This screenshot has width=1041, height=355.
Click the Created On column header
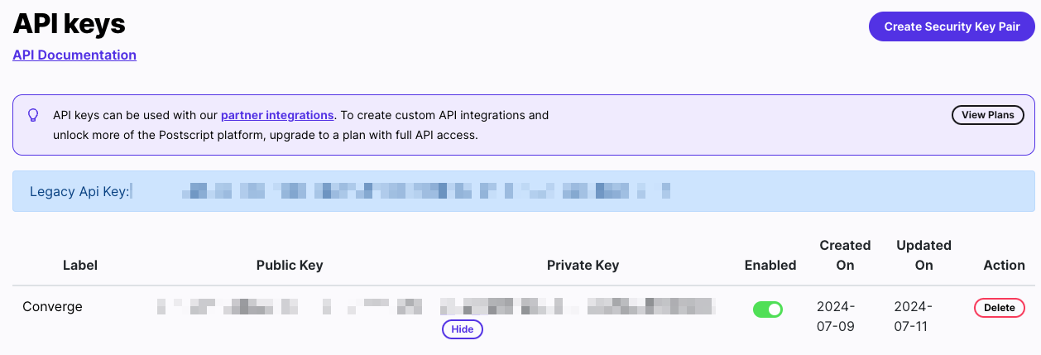pyautogui.click(x=845, y=255)
